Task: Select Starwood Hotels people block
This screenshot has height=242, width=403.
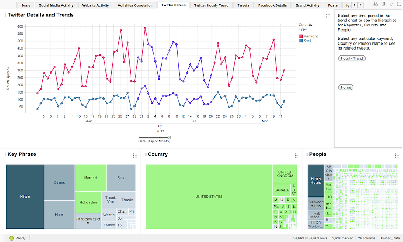Action: [316, 204]
